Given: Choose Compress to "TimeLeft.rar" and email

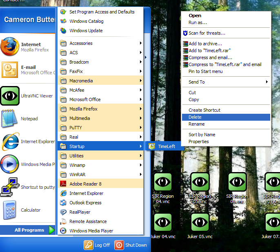Looking at the screenshot, I should (226, 64).
